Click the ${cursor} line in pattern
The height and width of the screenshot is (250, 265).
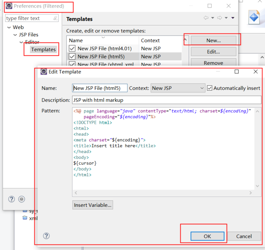click(85, 163)
